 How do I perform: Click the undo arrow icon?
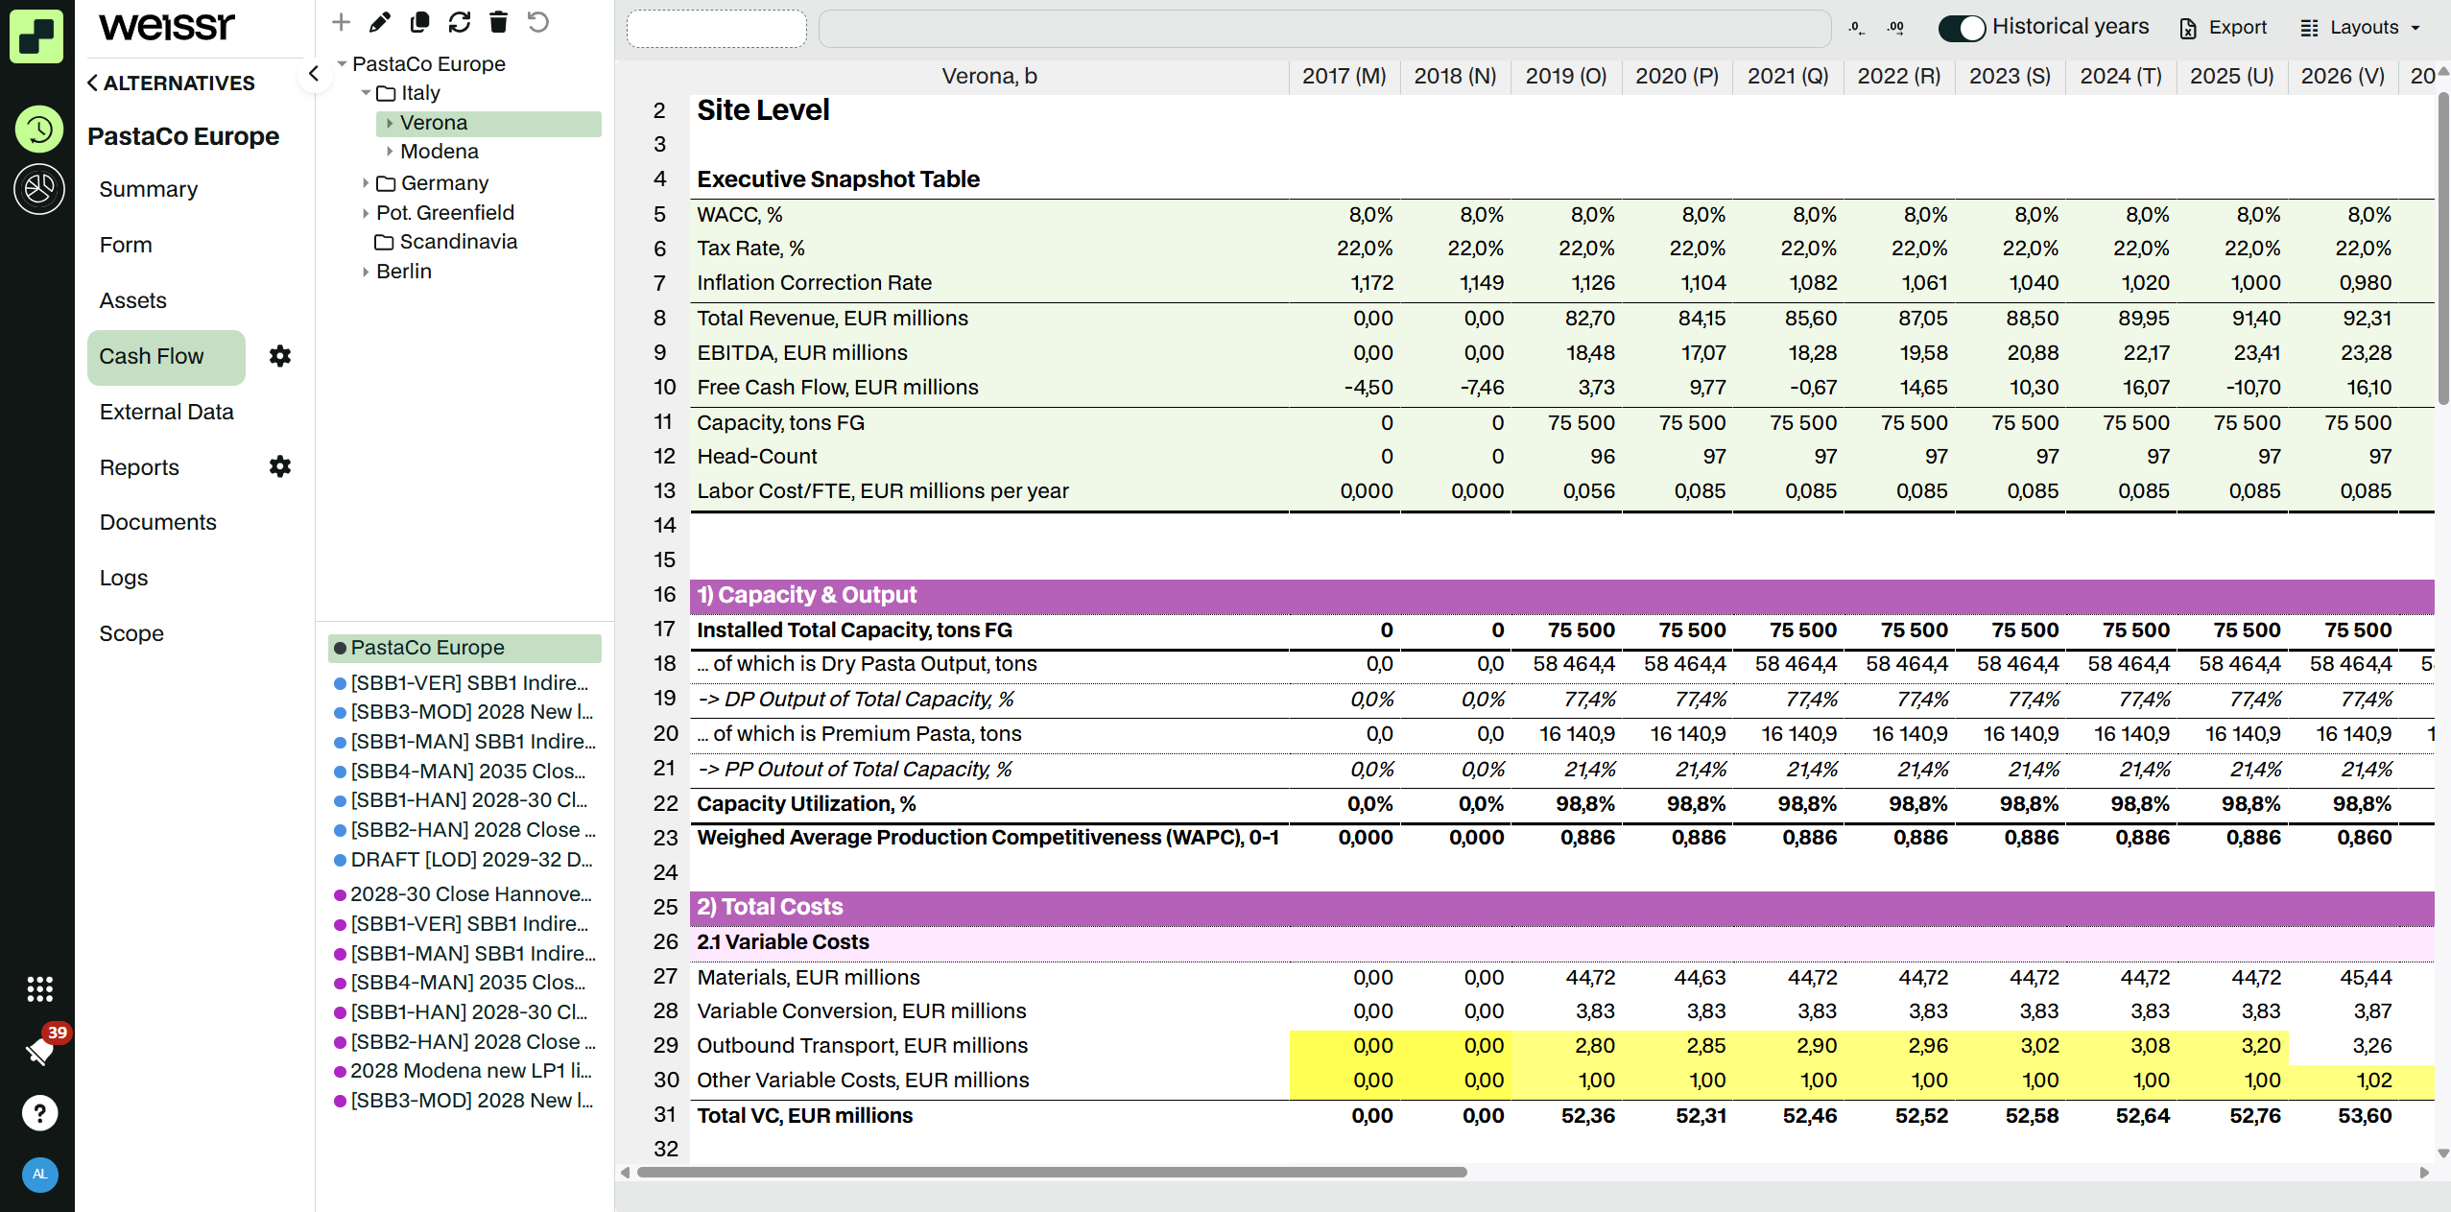(x=538, y=22)
